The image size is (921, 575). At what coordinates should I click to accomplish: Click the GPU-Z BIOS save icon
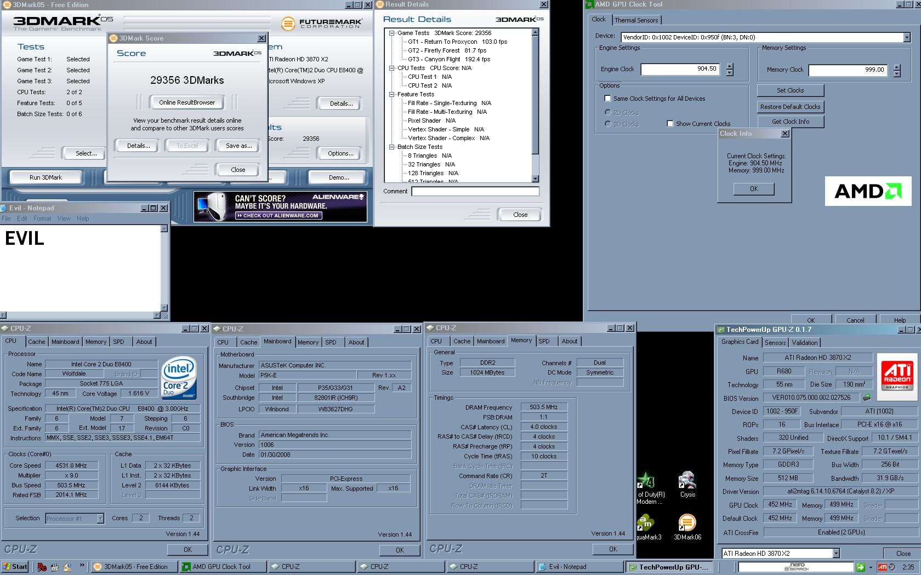click(867, 398)
